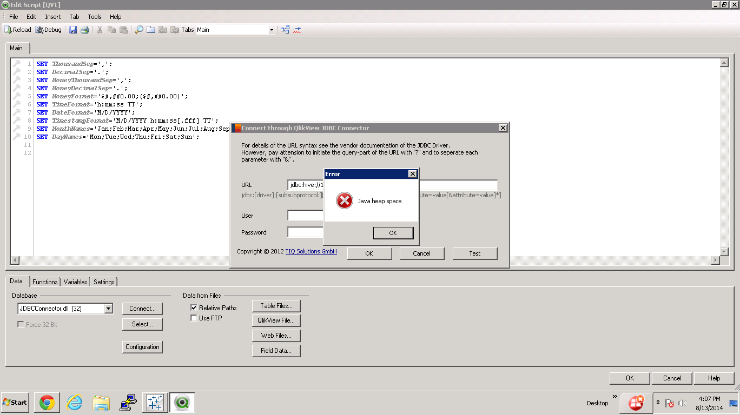
Task: Open Windows Explorer folder on taskbar
Action: [x=101, y=403]
